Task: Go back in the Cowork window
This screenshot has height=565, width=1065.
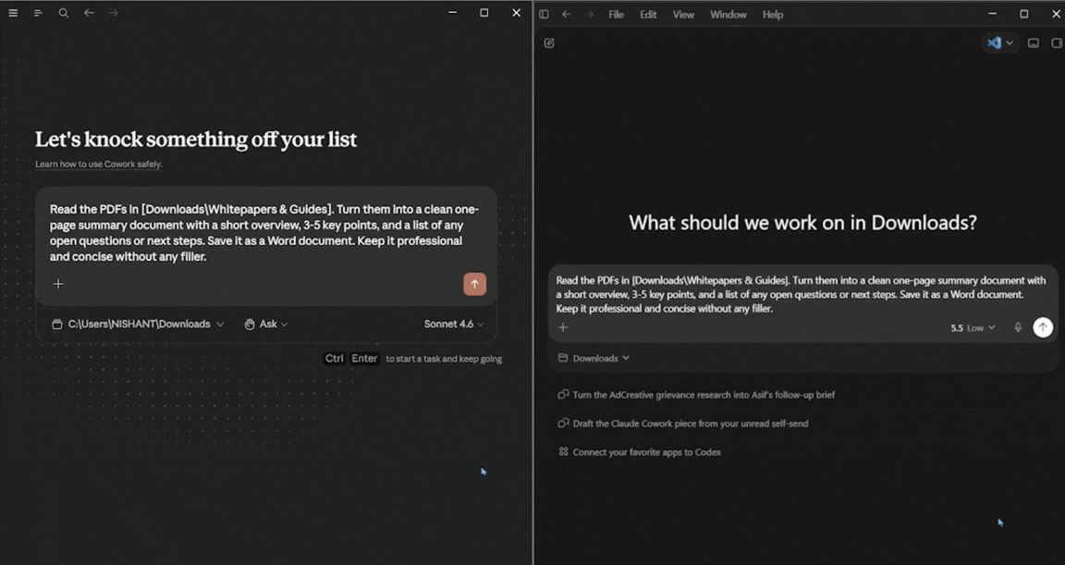Action: pos(89,13)
